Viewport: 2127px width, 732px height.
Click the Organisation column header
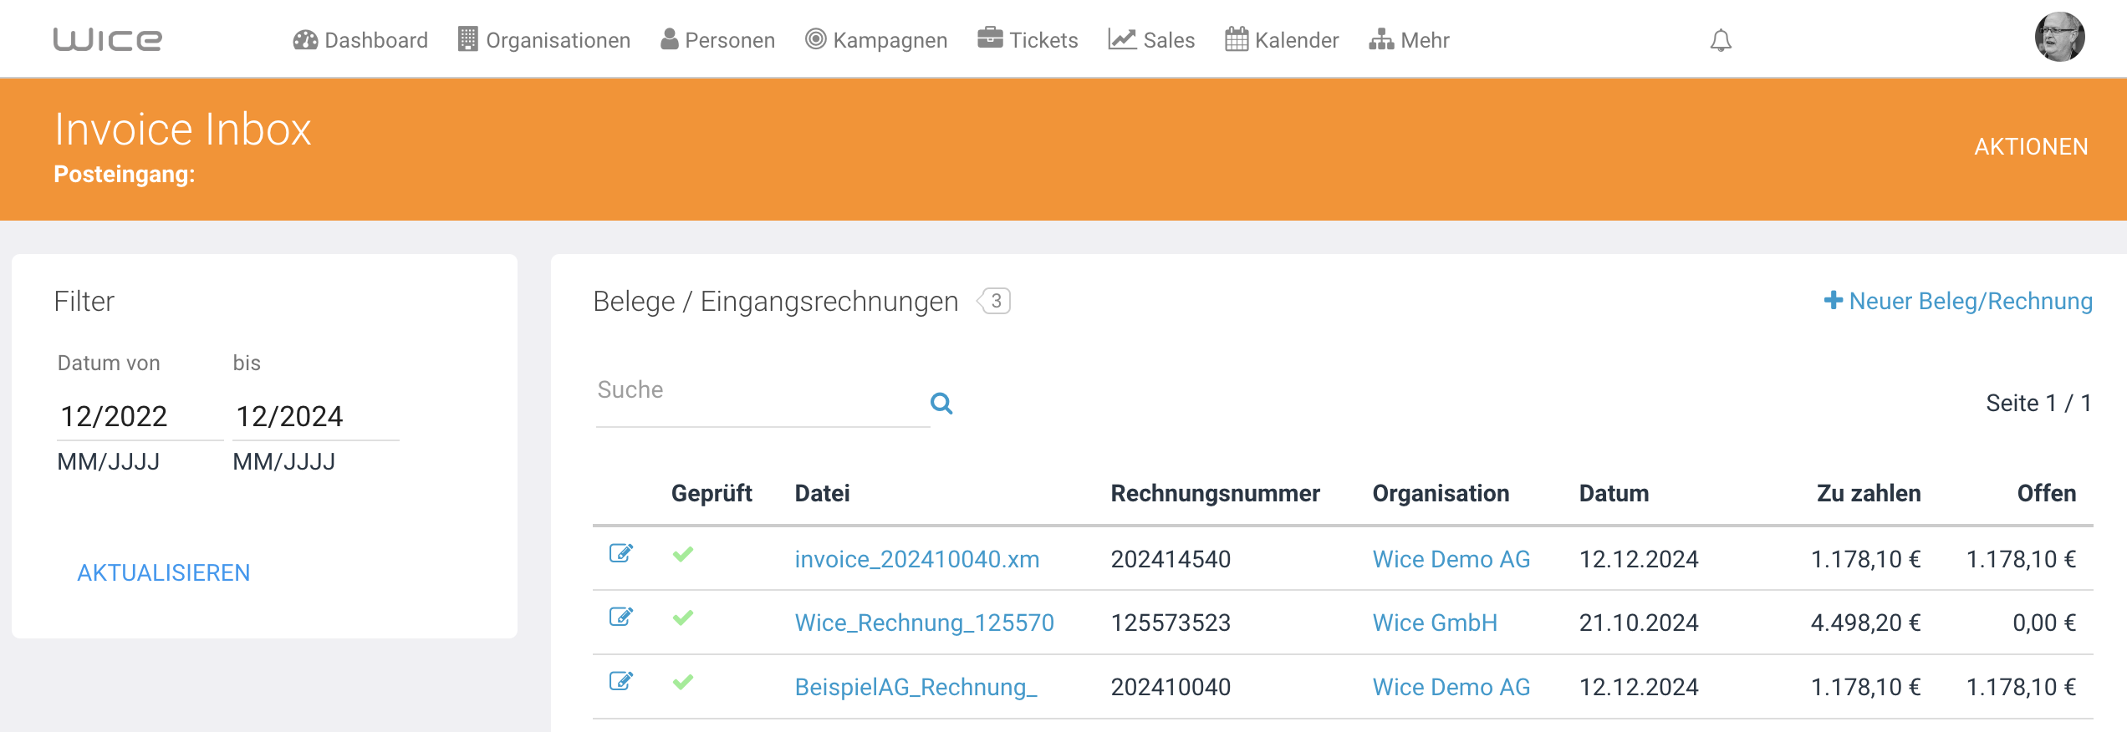click(x=1441, y=493)
